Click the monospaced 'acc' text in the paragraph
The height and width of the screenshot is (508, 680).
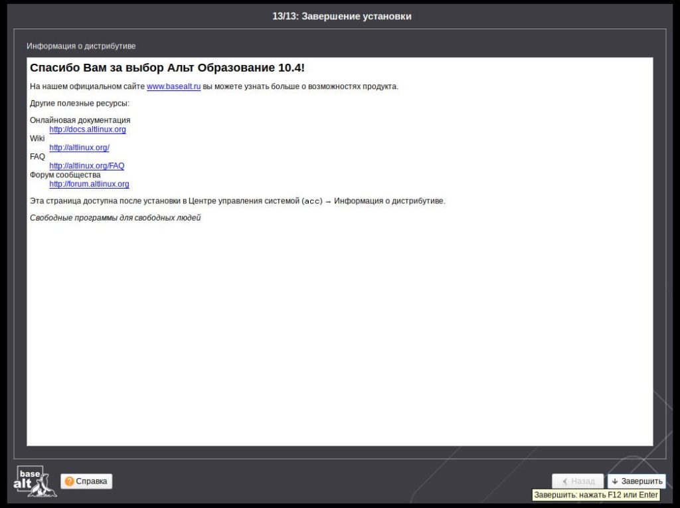312,201
